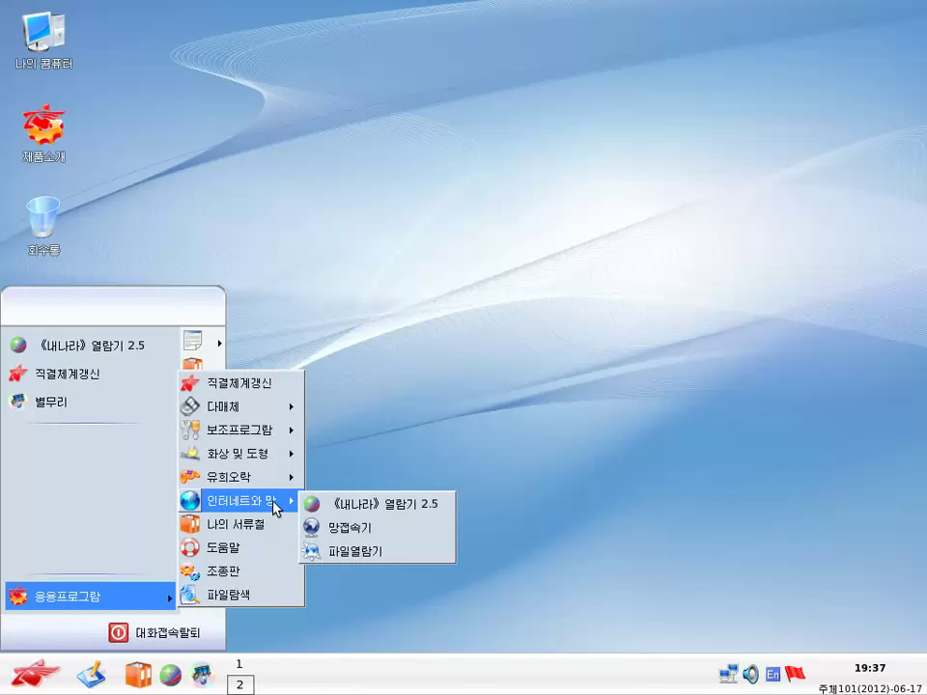Click the red flag tray icon

(x=795, y=674)
